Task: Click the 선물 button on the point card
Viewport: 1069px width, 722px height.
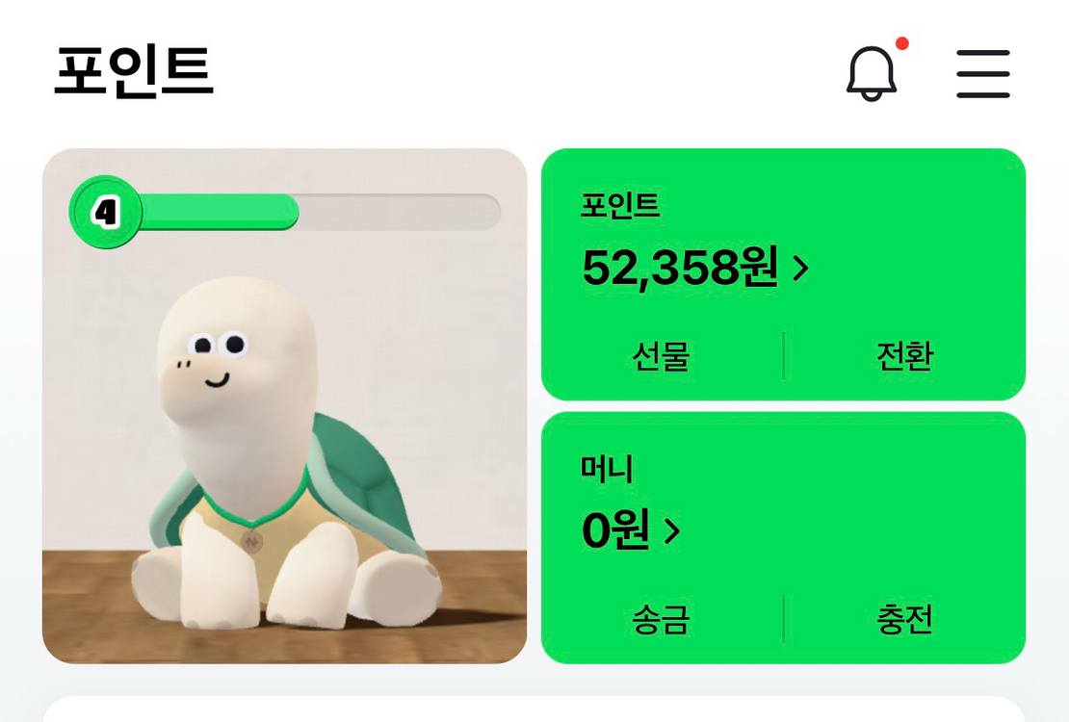Action: [661, 357]
